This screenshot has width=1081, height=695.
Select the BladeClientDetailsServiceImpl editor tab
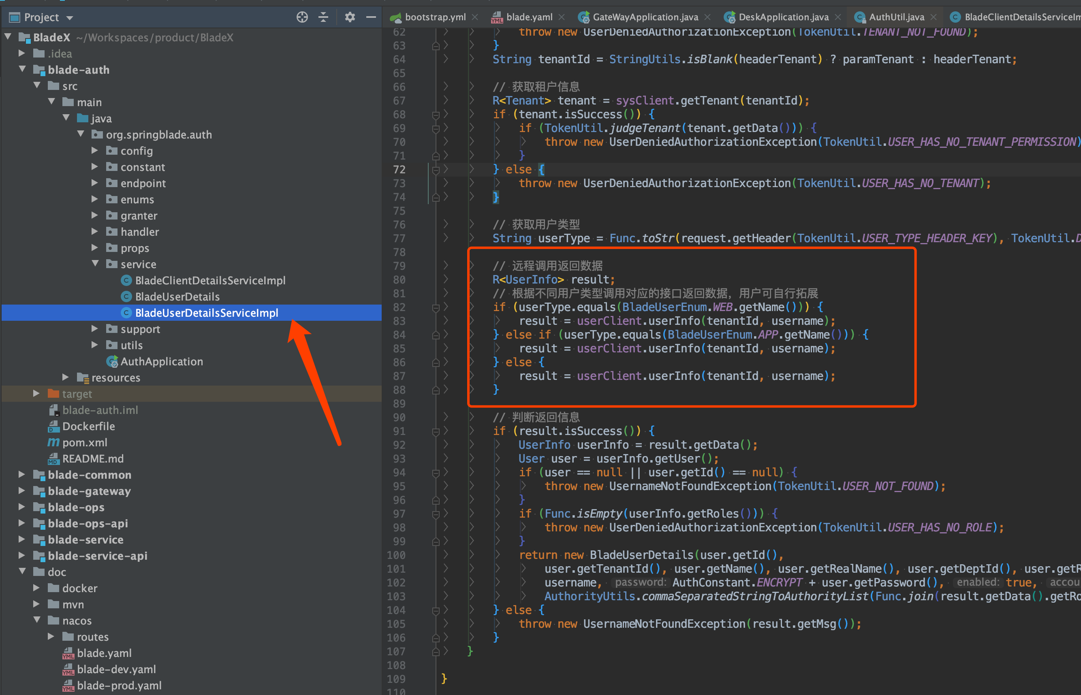[x=1015, y=17]
